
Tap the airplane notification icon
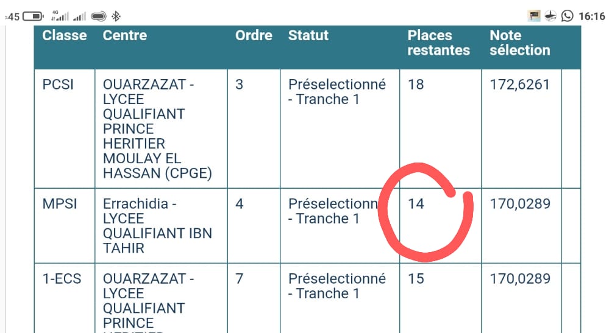550,16
